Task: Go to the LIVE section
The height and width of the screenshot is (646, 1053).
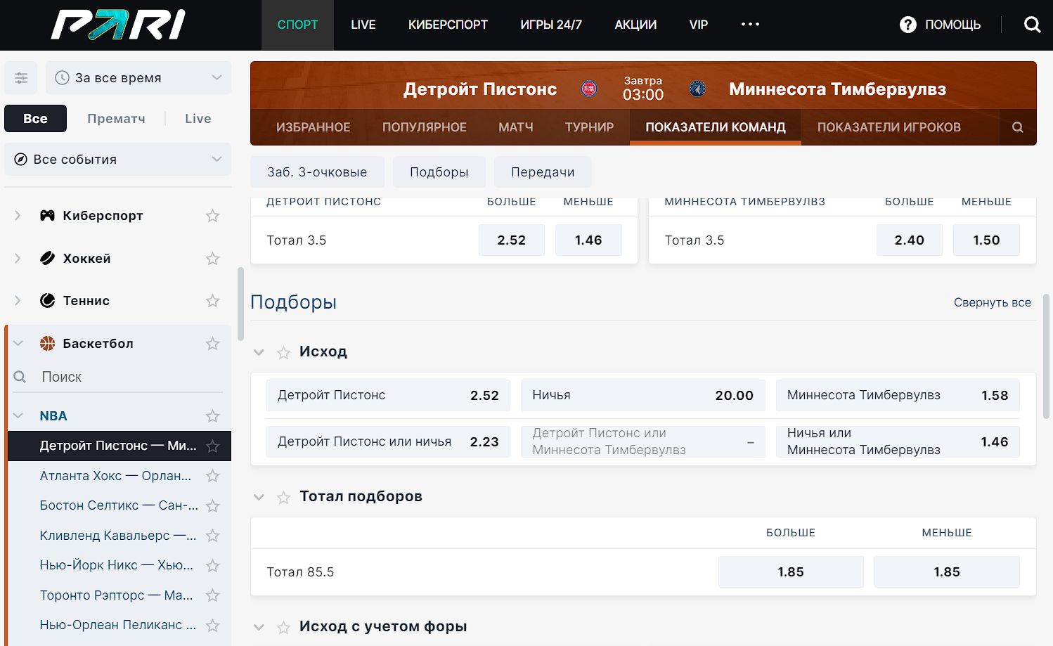Action: pos(363,25)
